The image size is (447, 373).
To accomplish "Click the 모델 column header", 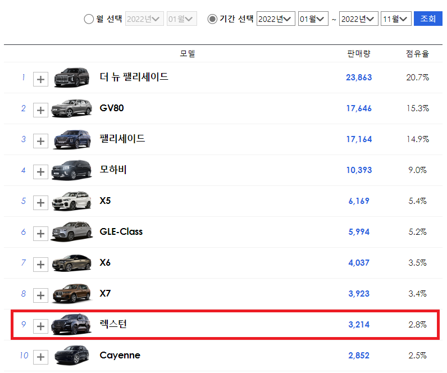I will (x=188, y=53).
